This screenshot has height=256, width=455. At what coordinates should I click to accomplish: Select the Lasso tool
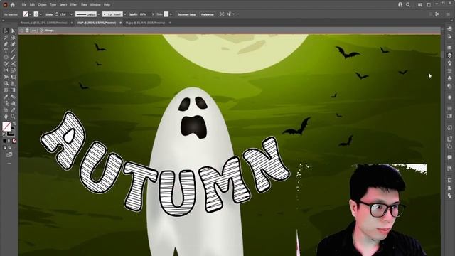13,38
